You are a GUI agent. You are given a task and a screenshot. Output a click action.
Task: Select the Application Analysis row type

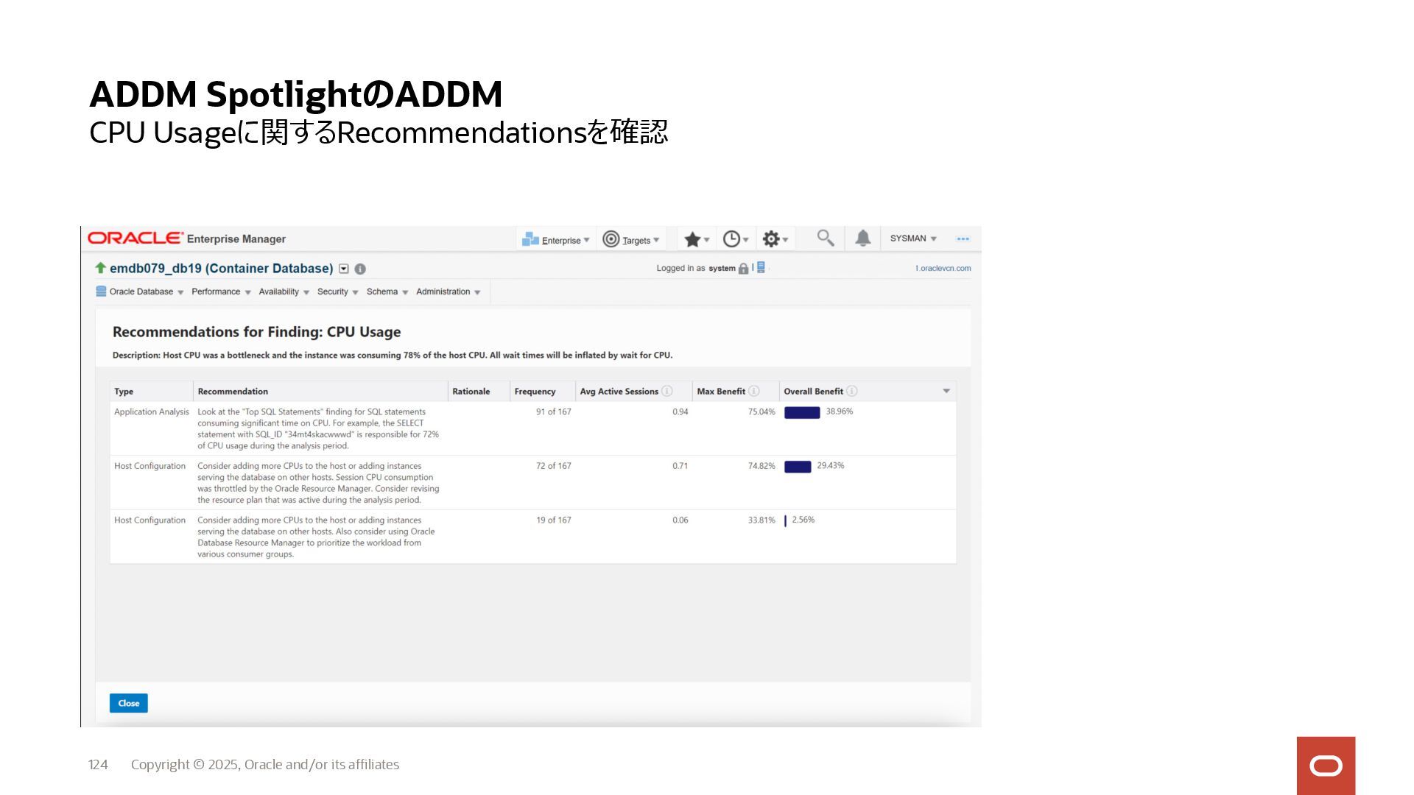point(152,411)
